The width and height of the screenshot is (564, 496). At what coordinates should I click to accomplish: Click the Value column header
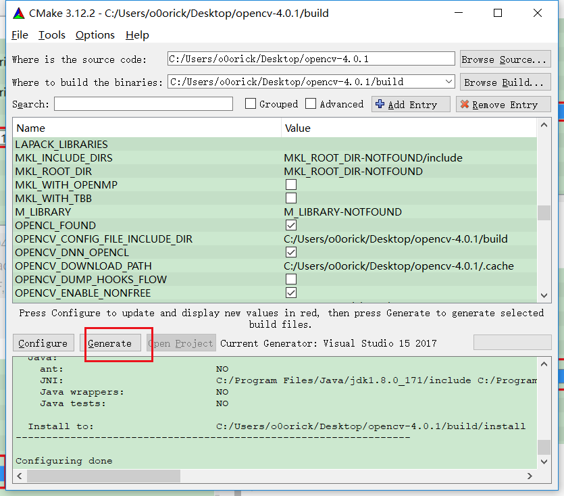409,128
